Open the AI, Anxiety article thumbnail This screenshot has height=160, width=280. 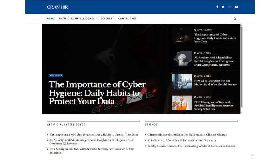(182, 58)
